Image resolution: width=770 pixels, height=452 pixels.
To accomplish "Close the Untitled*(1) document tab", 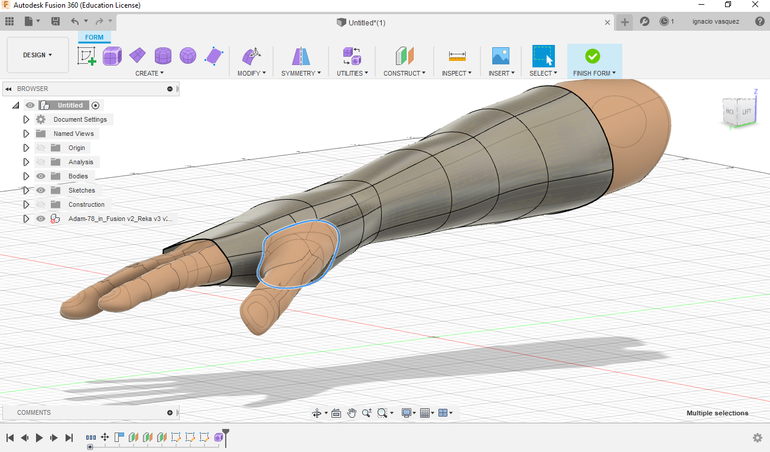I will click(607, 22).
